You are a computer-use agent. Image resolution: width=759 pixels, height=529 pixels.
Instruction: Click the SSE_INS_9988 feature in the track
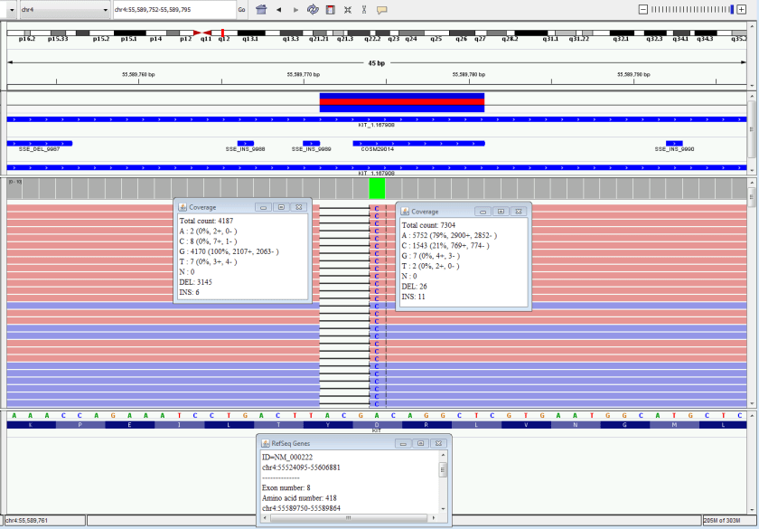[245, 143]
